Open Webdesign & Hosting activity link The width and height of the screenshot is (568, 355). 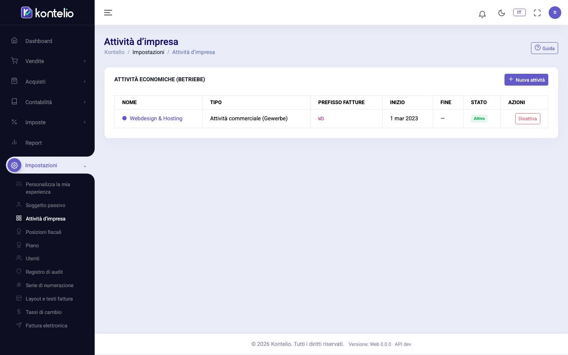[x=156, y=118]
